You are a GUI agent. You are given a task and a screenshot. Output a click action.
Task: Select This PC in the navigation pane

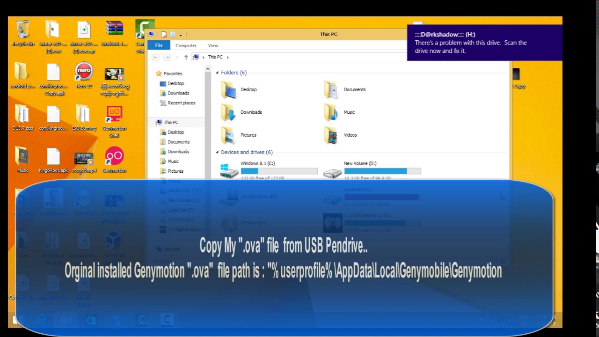pos(167,122)
